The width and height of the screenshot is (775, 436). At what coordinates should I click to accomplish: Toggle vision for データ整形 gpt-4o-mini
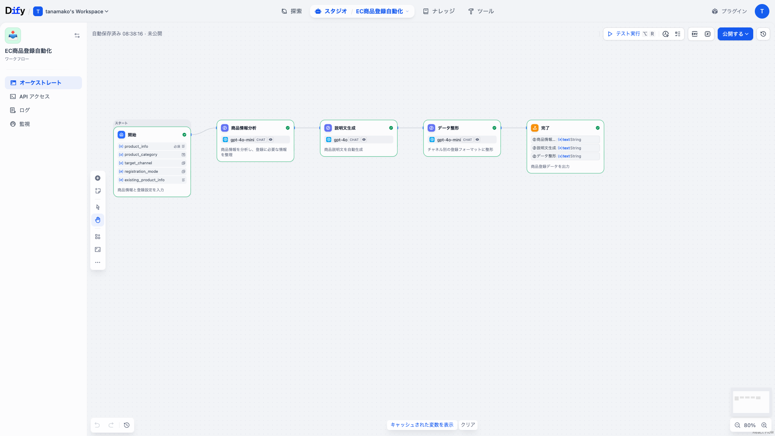coord(477,140)
